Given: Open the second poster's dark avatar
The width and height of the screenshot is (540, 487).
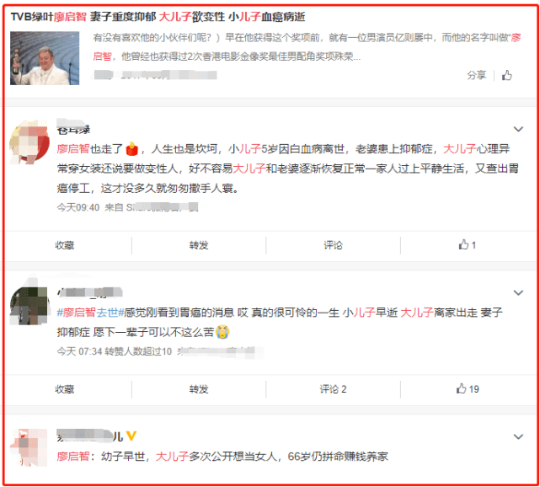Looking at the screenshot, I should 29,305.
